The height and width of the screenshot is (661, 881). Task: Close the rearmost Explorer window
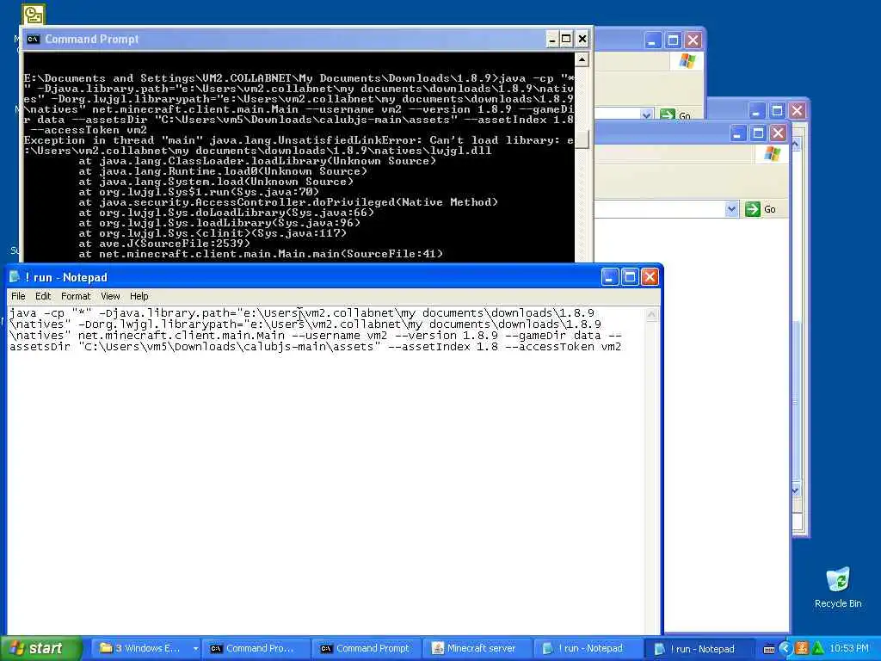(693, 40)
